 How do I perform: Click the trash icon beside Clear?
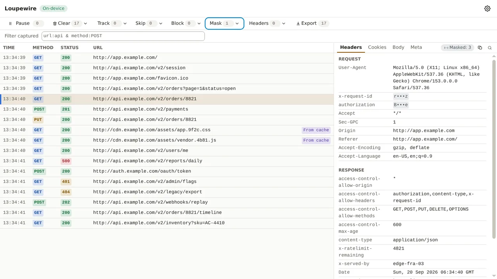click(55, 24)
